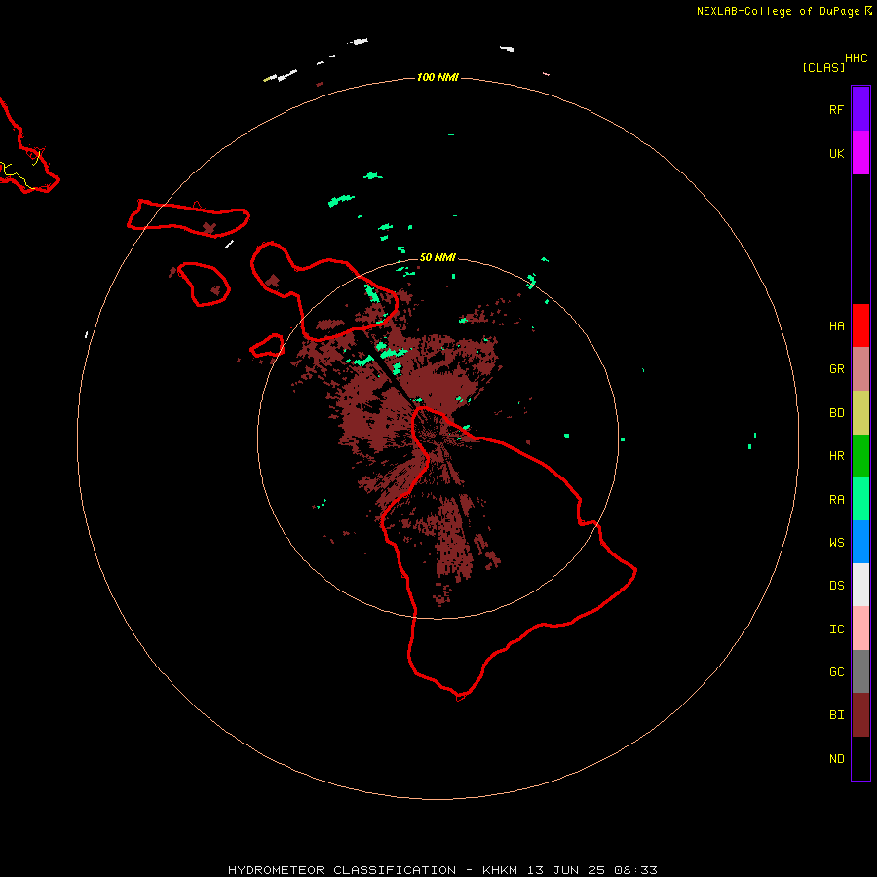Select the GR pink legend swatch
The image size is (877, 877).
click(860, 369)
